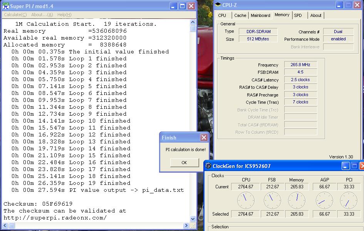Click the Frequency field 265.8 MHz

(300, 65)
